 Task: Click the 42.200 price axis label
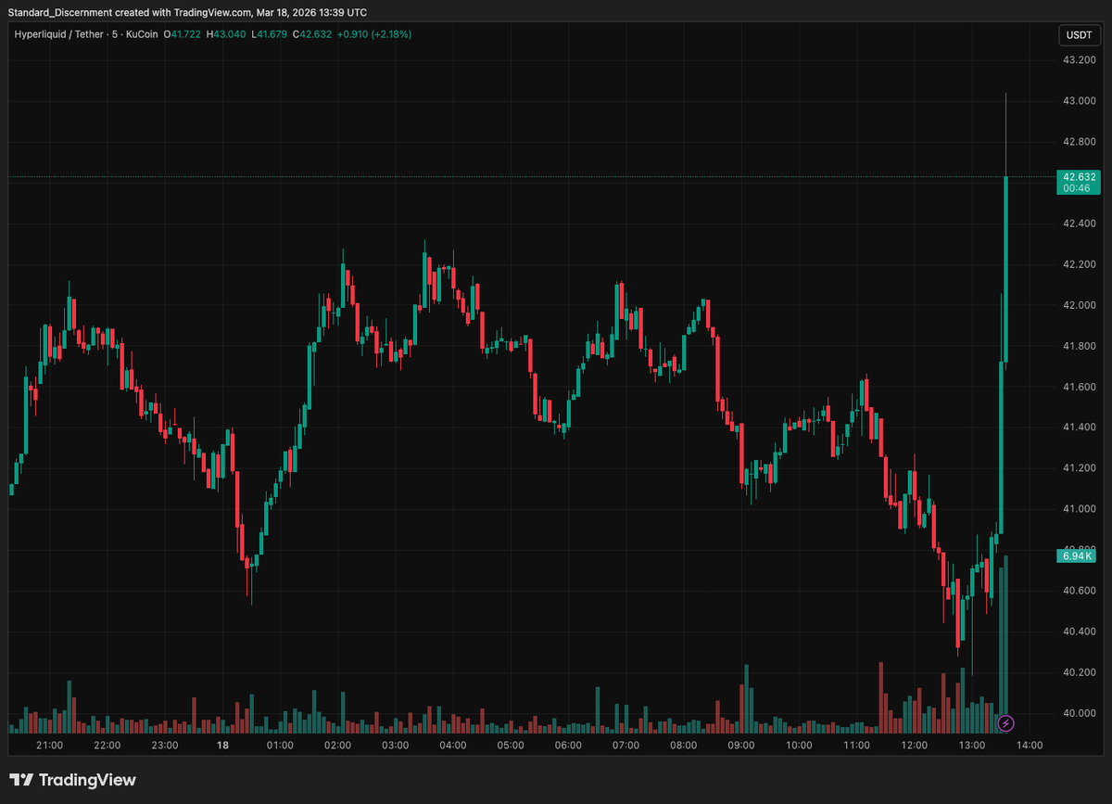1078,264
